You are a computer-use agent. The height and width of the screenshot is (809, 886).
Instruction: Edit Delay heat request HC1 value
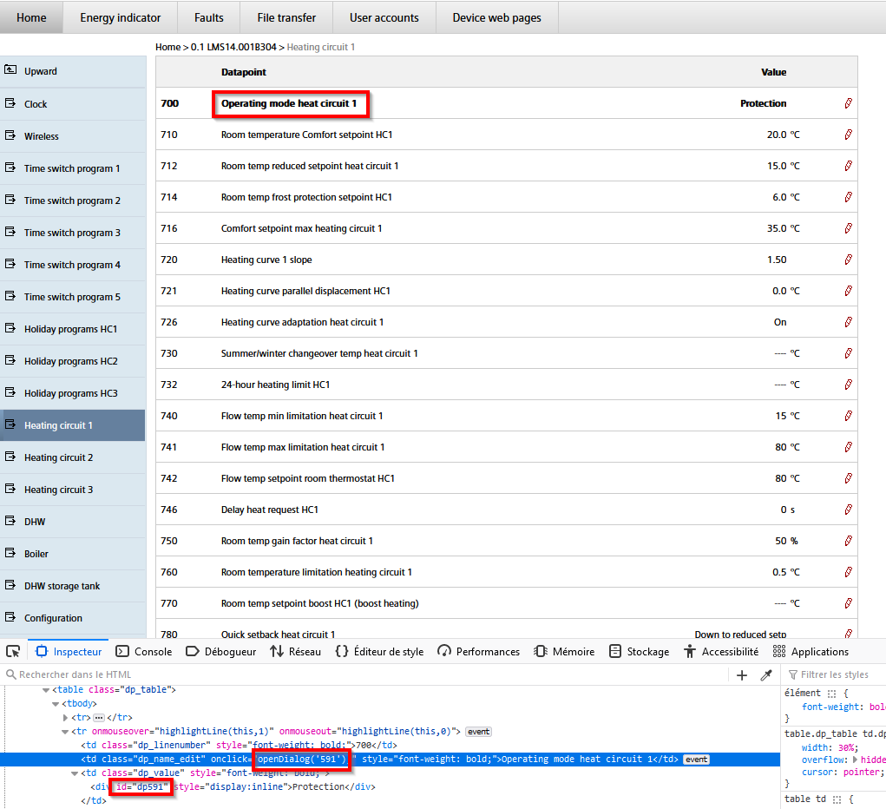pyautogui.click(x=848, y=510)
